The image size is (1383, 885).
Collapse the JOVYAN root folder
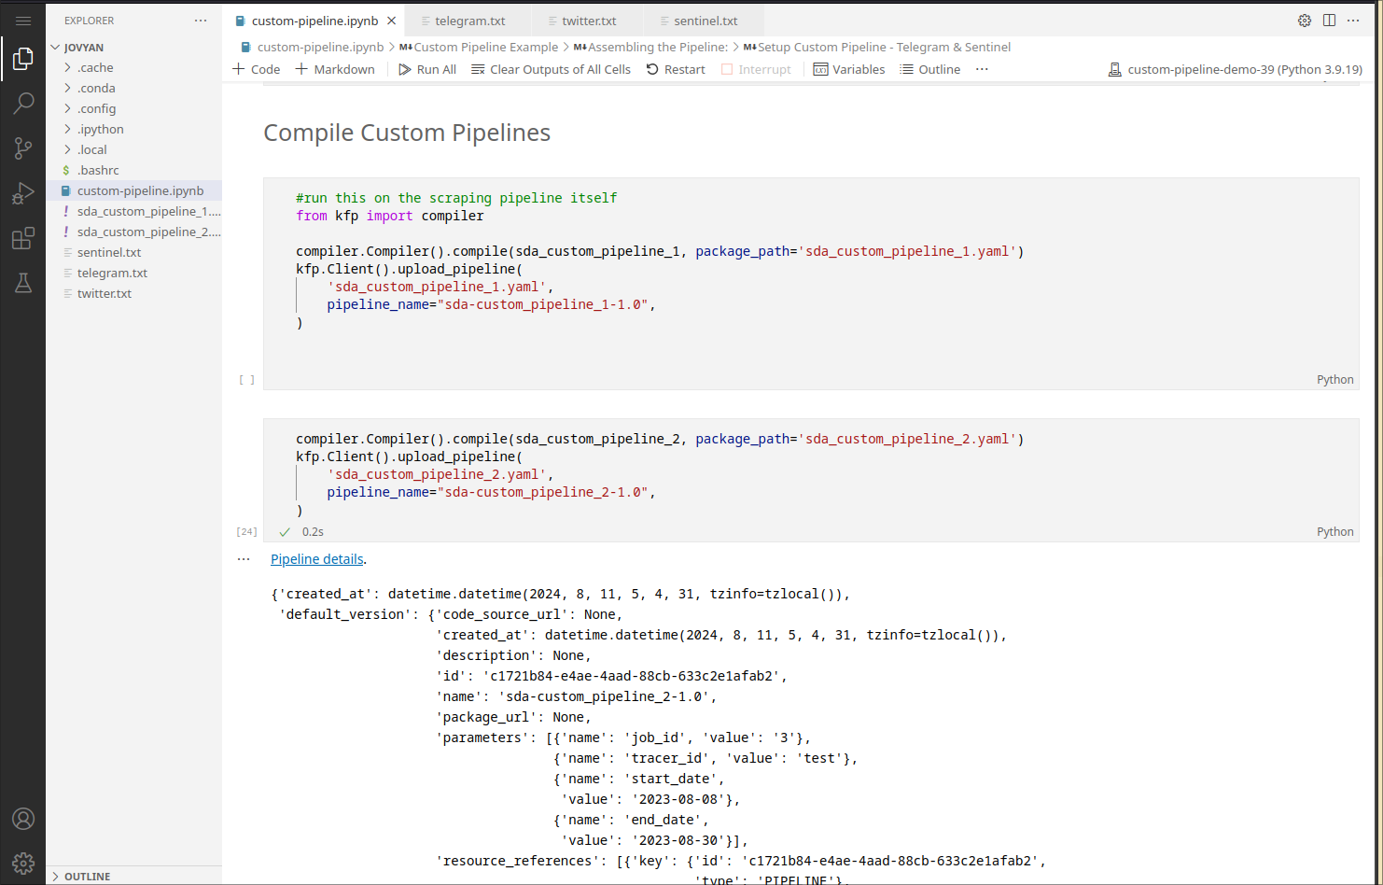click(x=133, y=47)
